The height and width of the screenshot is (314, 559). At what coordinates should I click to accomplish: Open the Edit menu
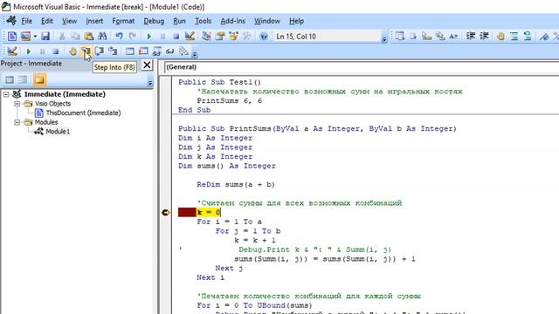[46, 21]
